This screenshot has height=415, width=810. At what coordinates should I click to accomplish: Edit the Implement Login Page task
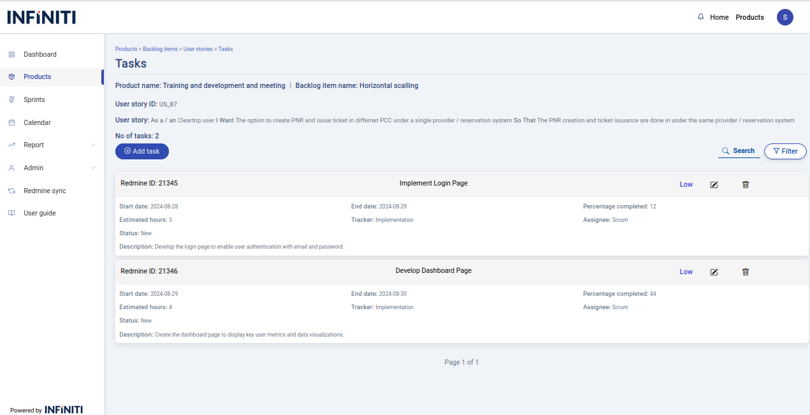pos(714,184)
